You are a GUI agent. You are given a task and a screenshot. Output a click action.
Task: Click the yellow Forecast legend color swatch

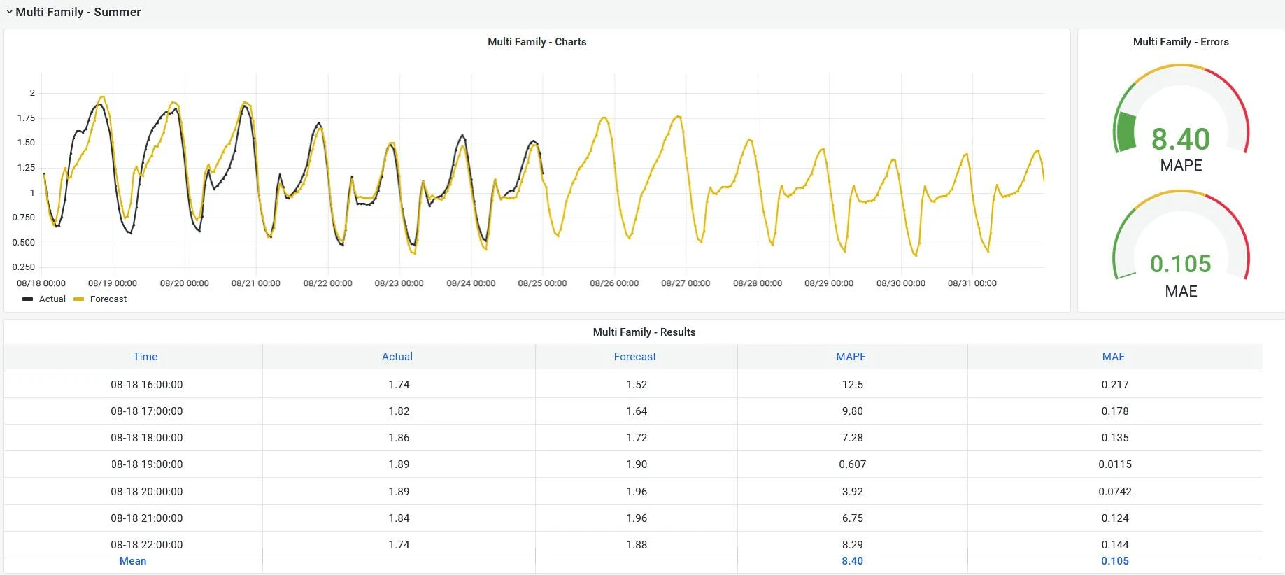(x=79, y=299)
